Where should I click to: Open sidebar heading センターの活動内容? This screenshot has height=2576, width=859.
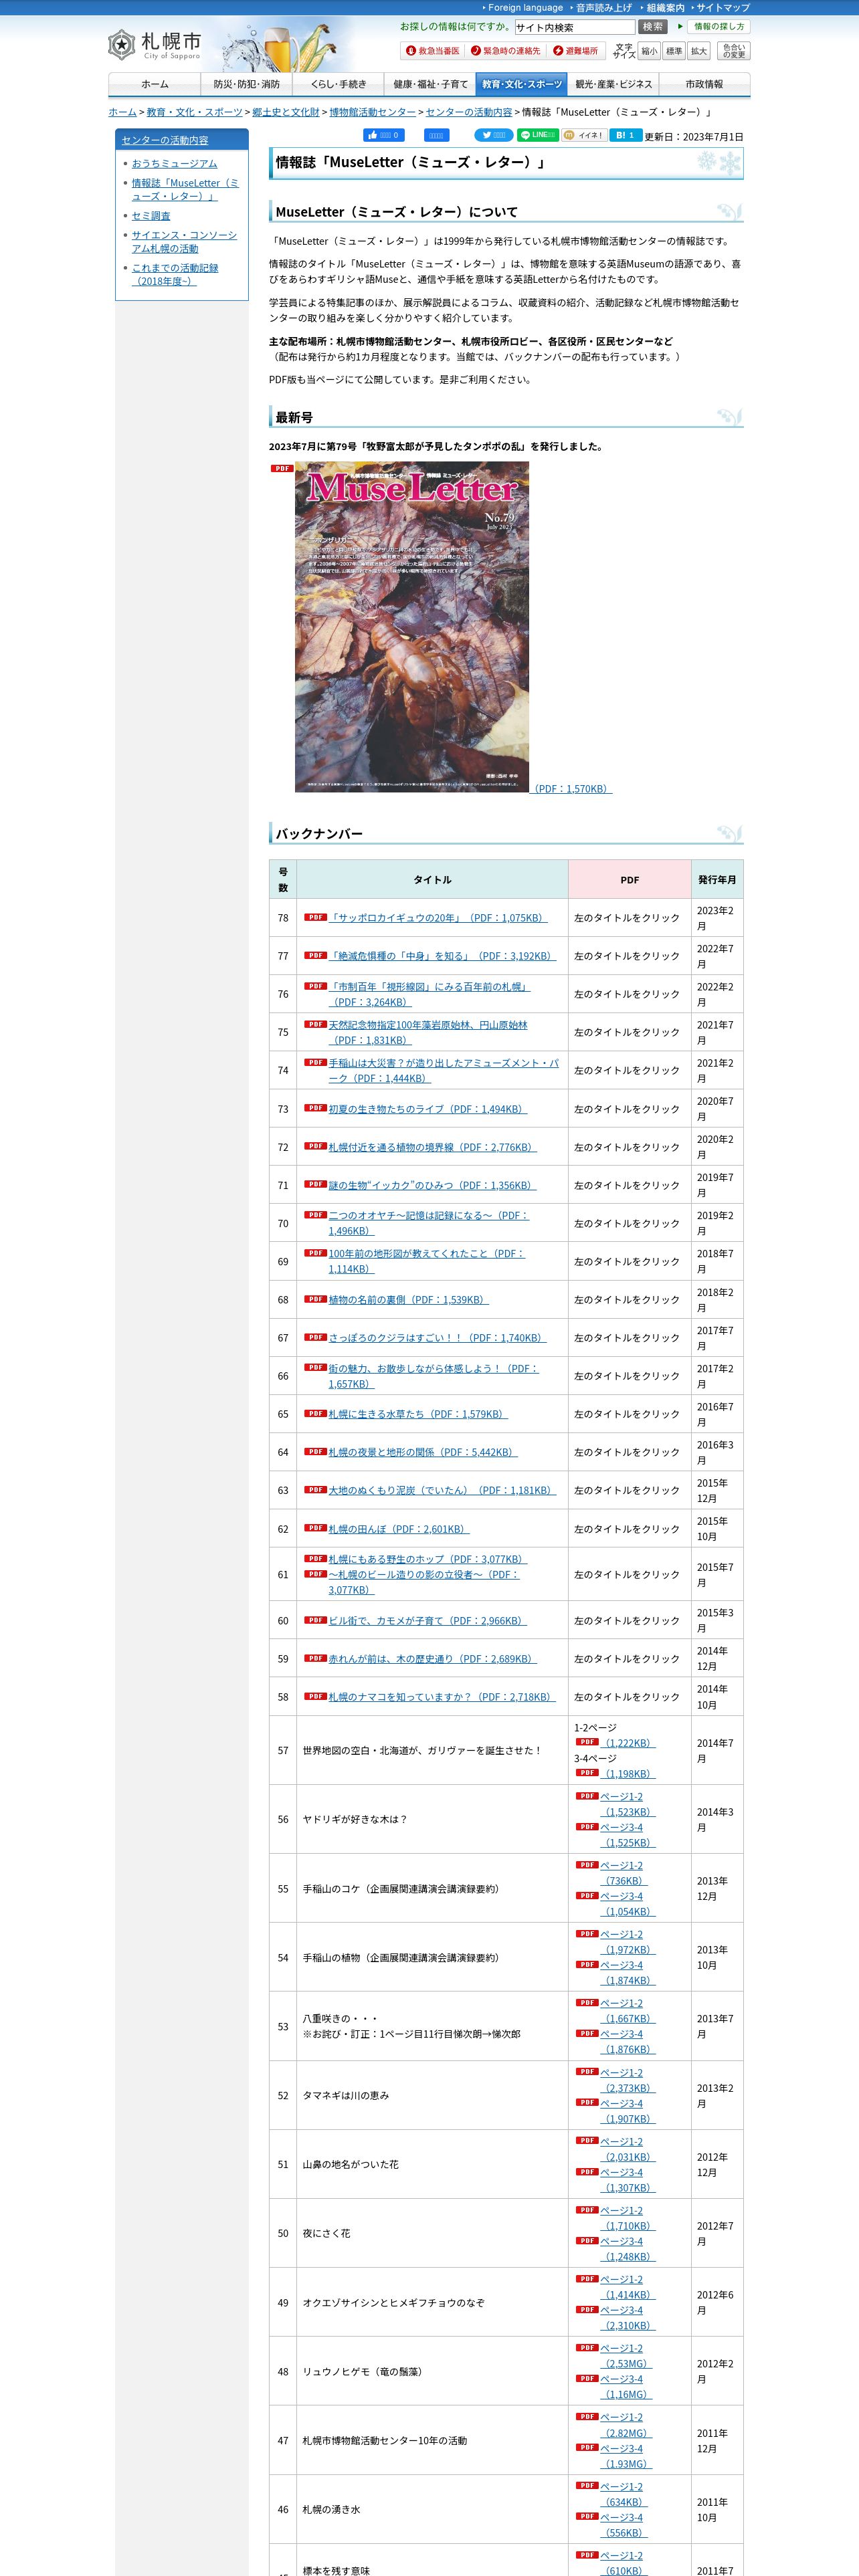pos(165,140)
